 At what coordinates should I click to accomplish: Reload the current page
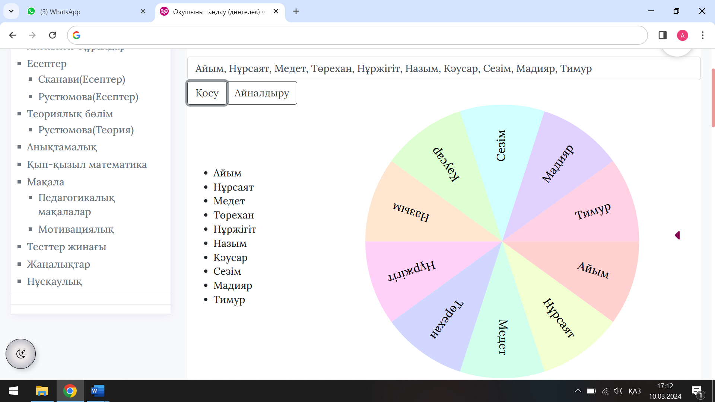click(x=53, y=35)
